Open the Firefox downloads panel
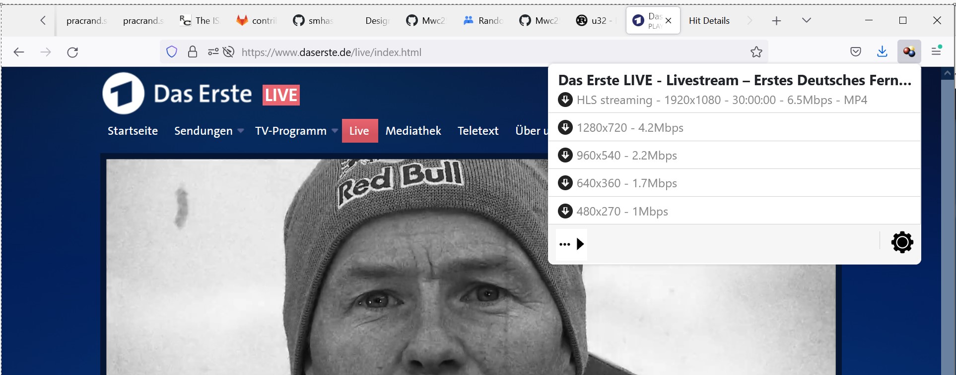The width and height of the screenshot is (956, 375). tap(882, 52)
